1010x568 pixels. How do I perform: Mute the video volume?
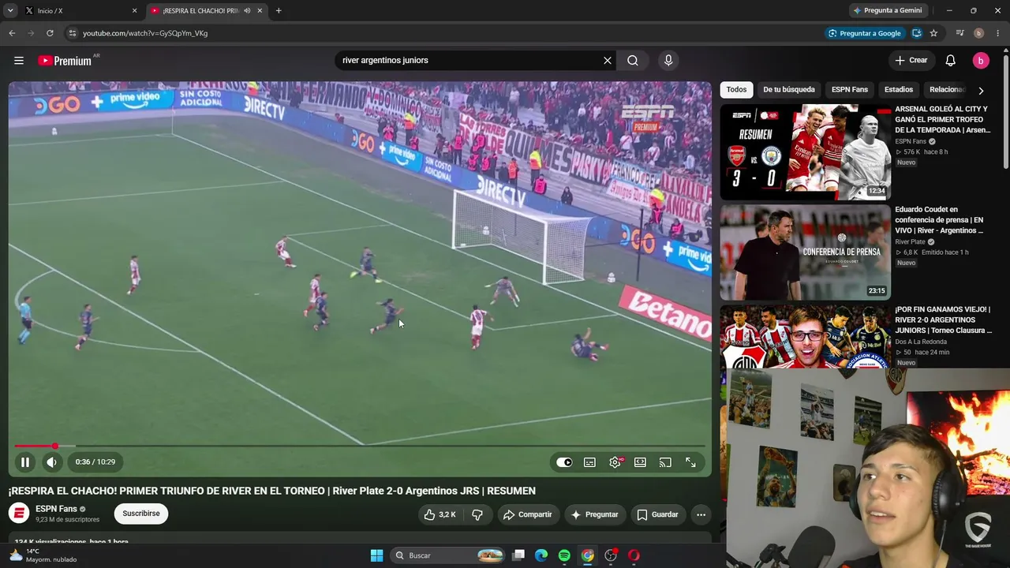(52, 462)
